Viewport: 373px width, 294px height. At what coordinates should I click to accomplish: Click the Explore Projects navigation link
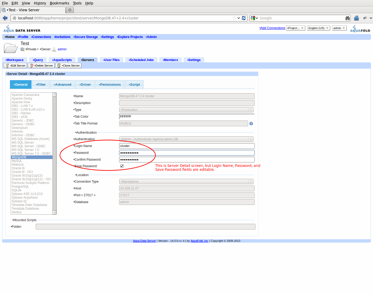(x=130, y=37)
